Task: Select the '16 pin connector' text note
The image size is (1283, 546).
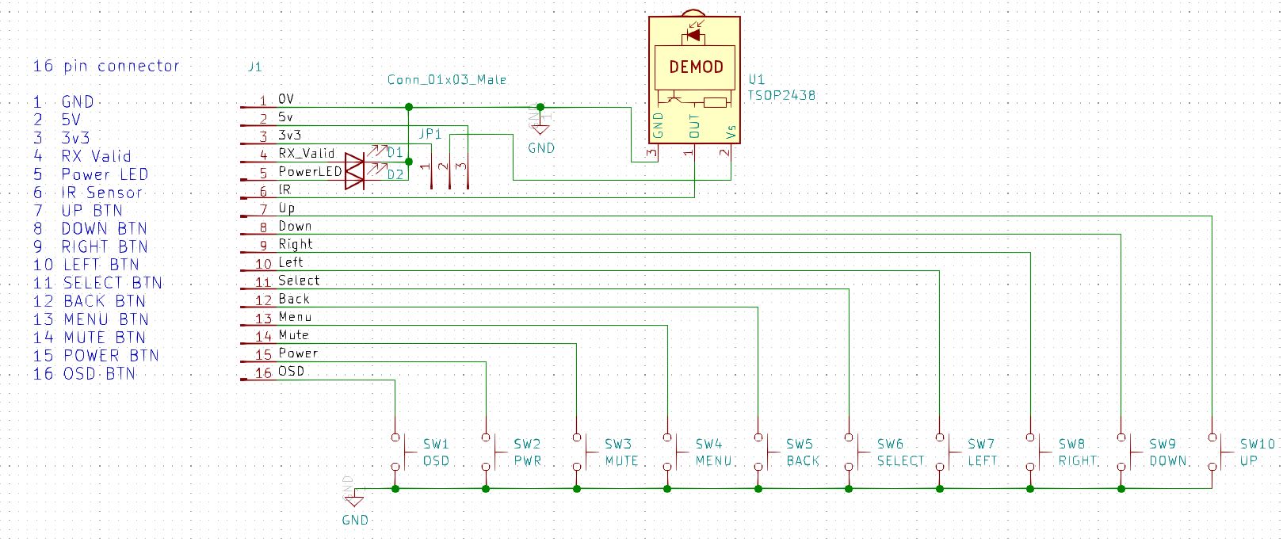Action: (x=106, y=66)
